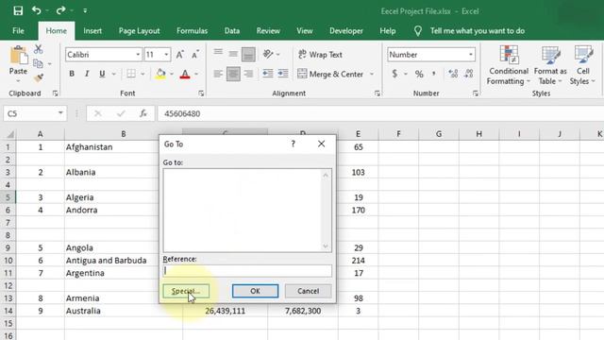Toggle bottom align for cell text
This screenshot has height=340, width=604.
pyautogui.click(x=248, y=55)
